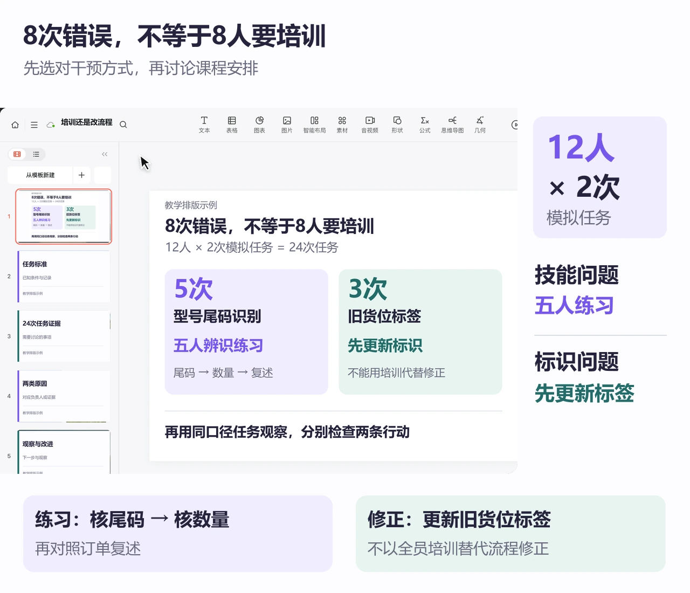Select slide 4 两类原因 thumbnail
Image resolution: width=690 pixels, height=593 pixels.
(x=64, y=396)
